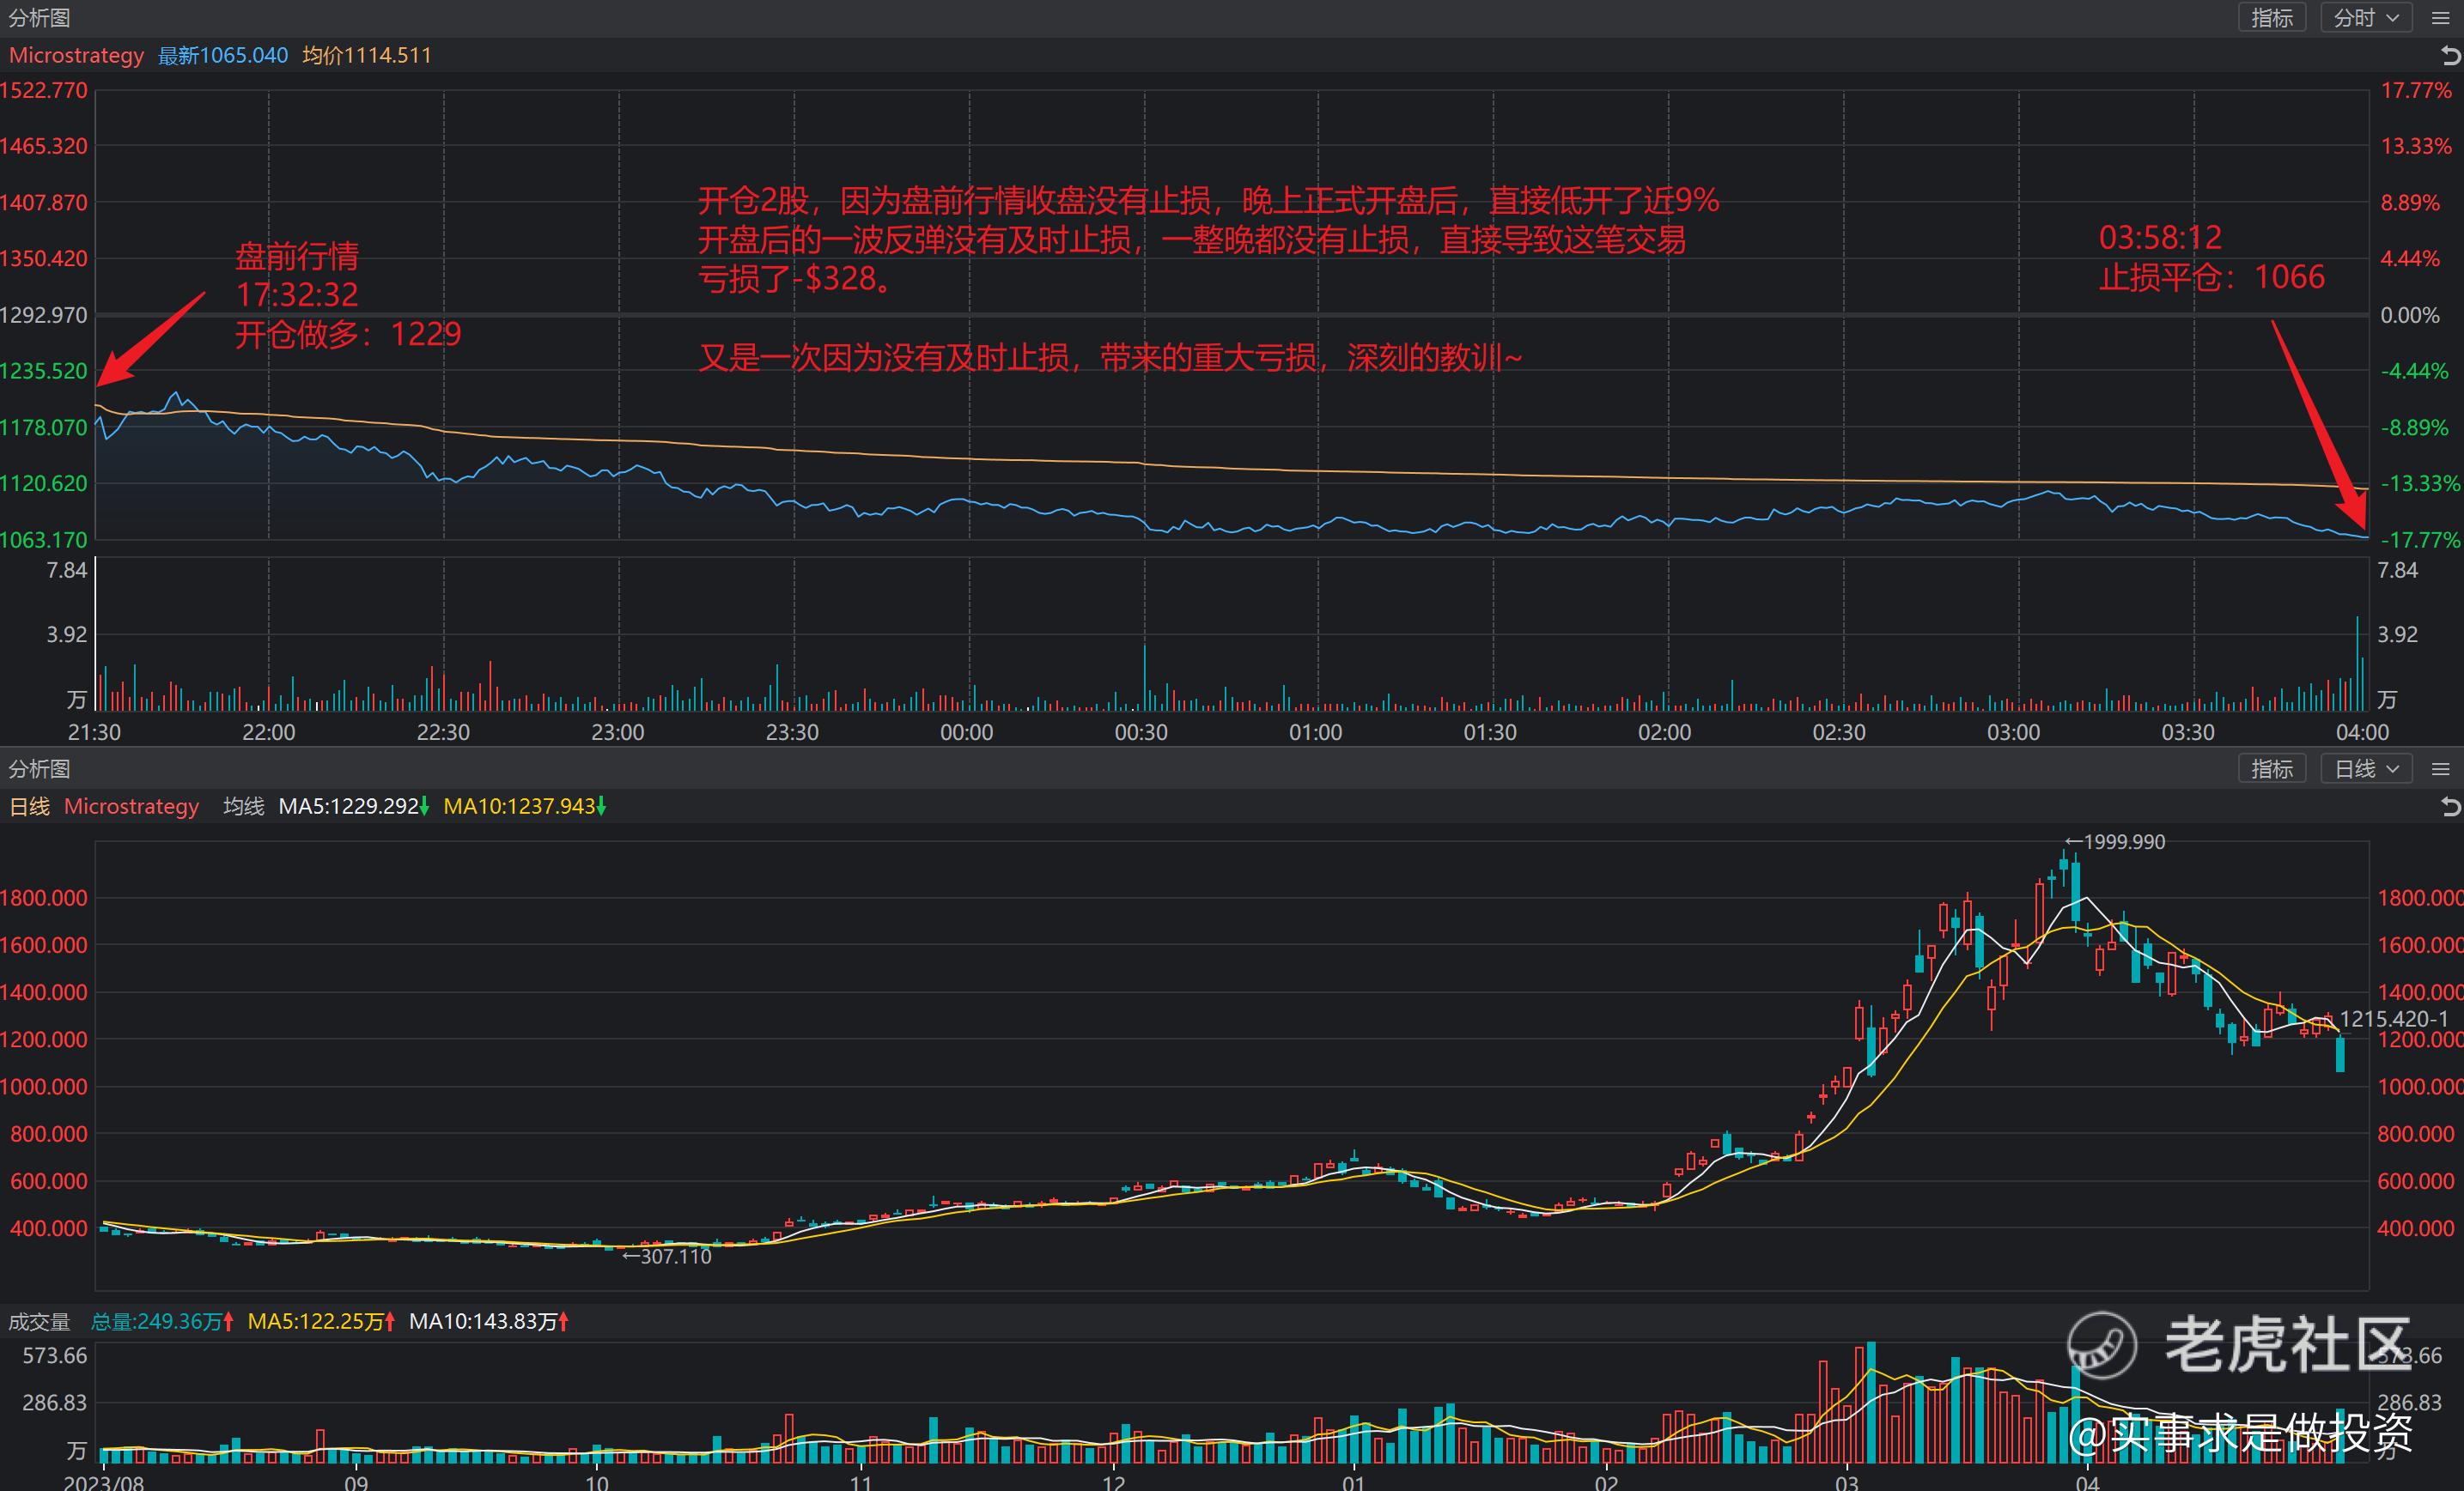This screenshot has width=2464, height=1491.
Task: Click the 指标 button in daily chart
Action: point(2272,768)
